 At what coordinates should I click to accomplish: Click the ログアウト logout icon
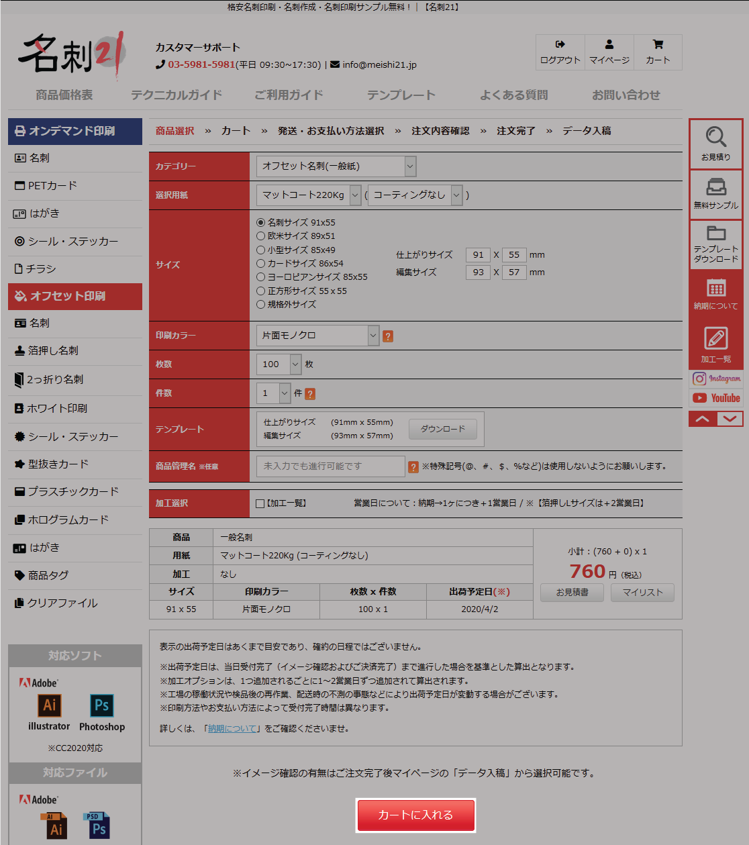(x=560, y=44)
